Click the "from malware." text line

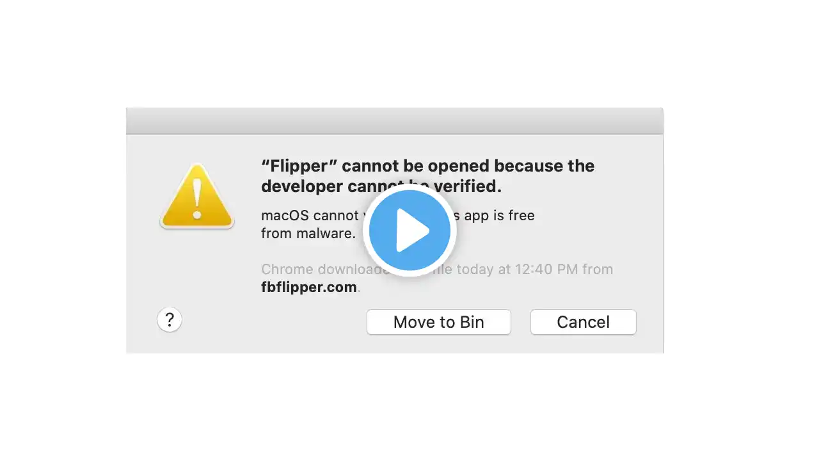308,234
